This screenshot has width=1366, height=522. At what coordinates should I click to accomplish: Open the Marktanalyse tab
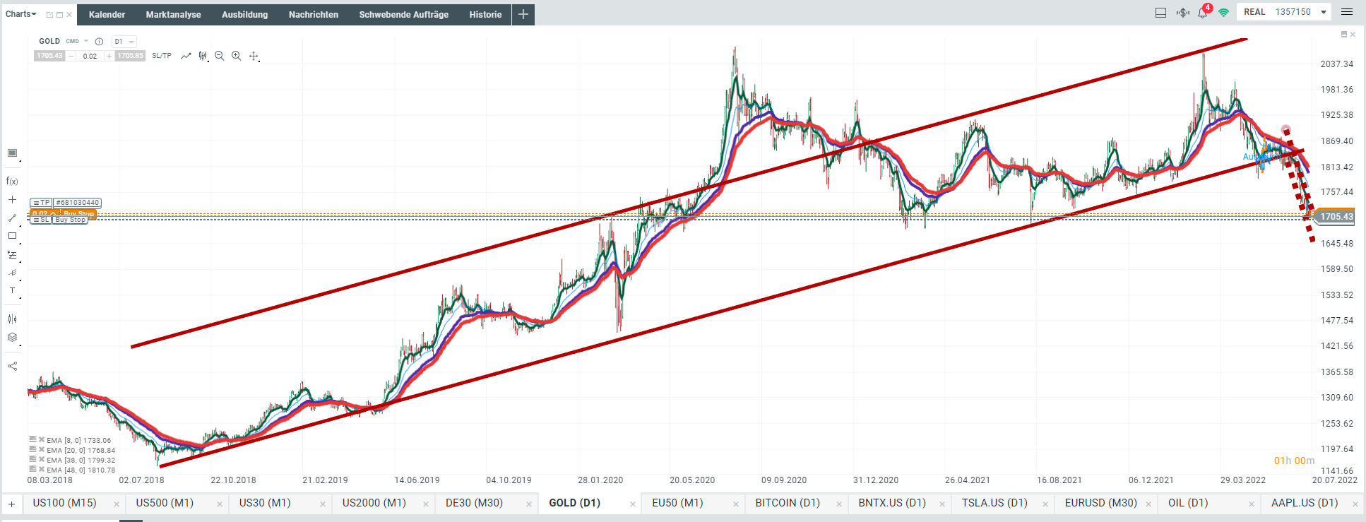[x=173, y=14]
